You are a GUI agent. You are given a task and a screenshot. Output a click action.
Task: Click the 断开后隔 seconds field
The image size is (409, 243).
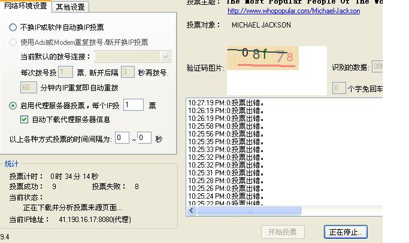tap(127, 72)
